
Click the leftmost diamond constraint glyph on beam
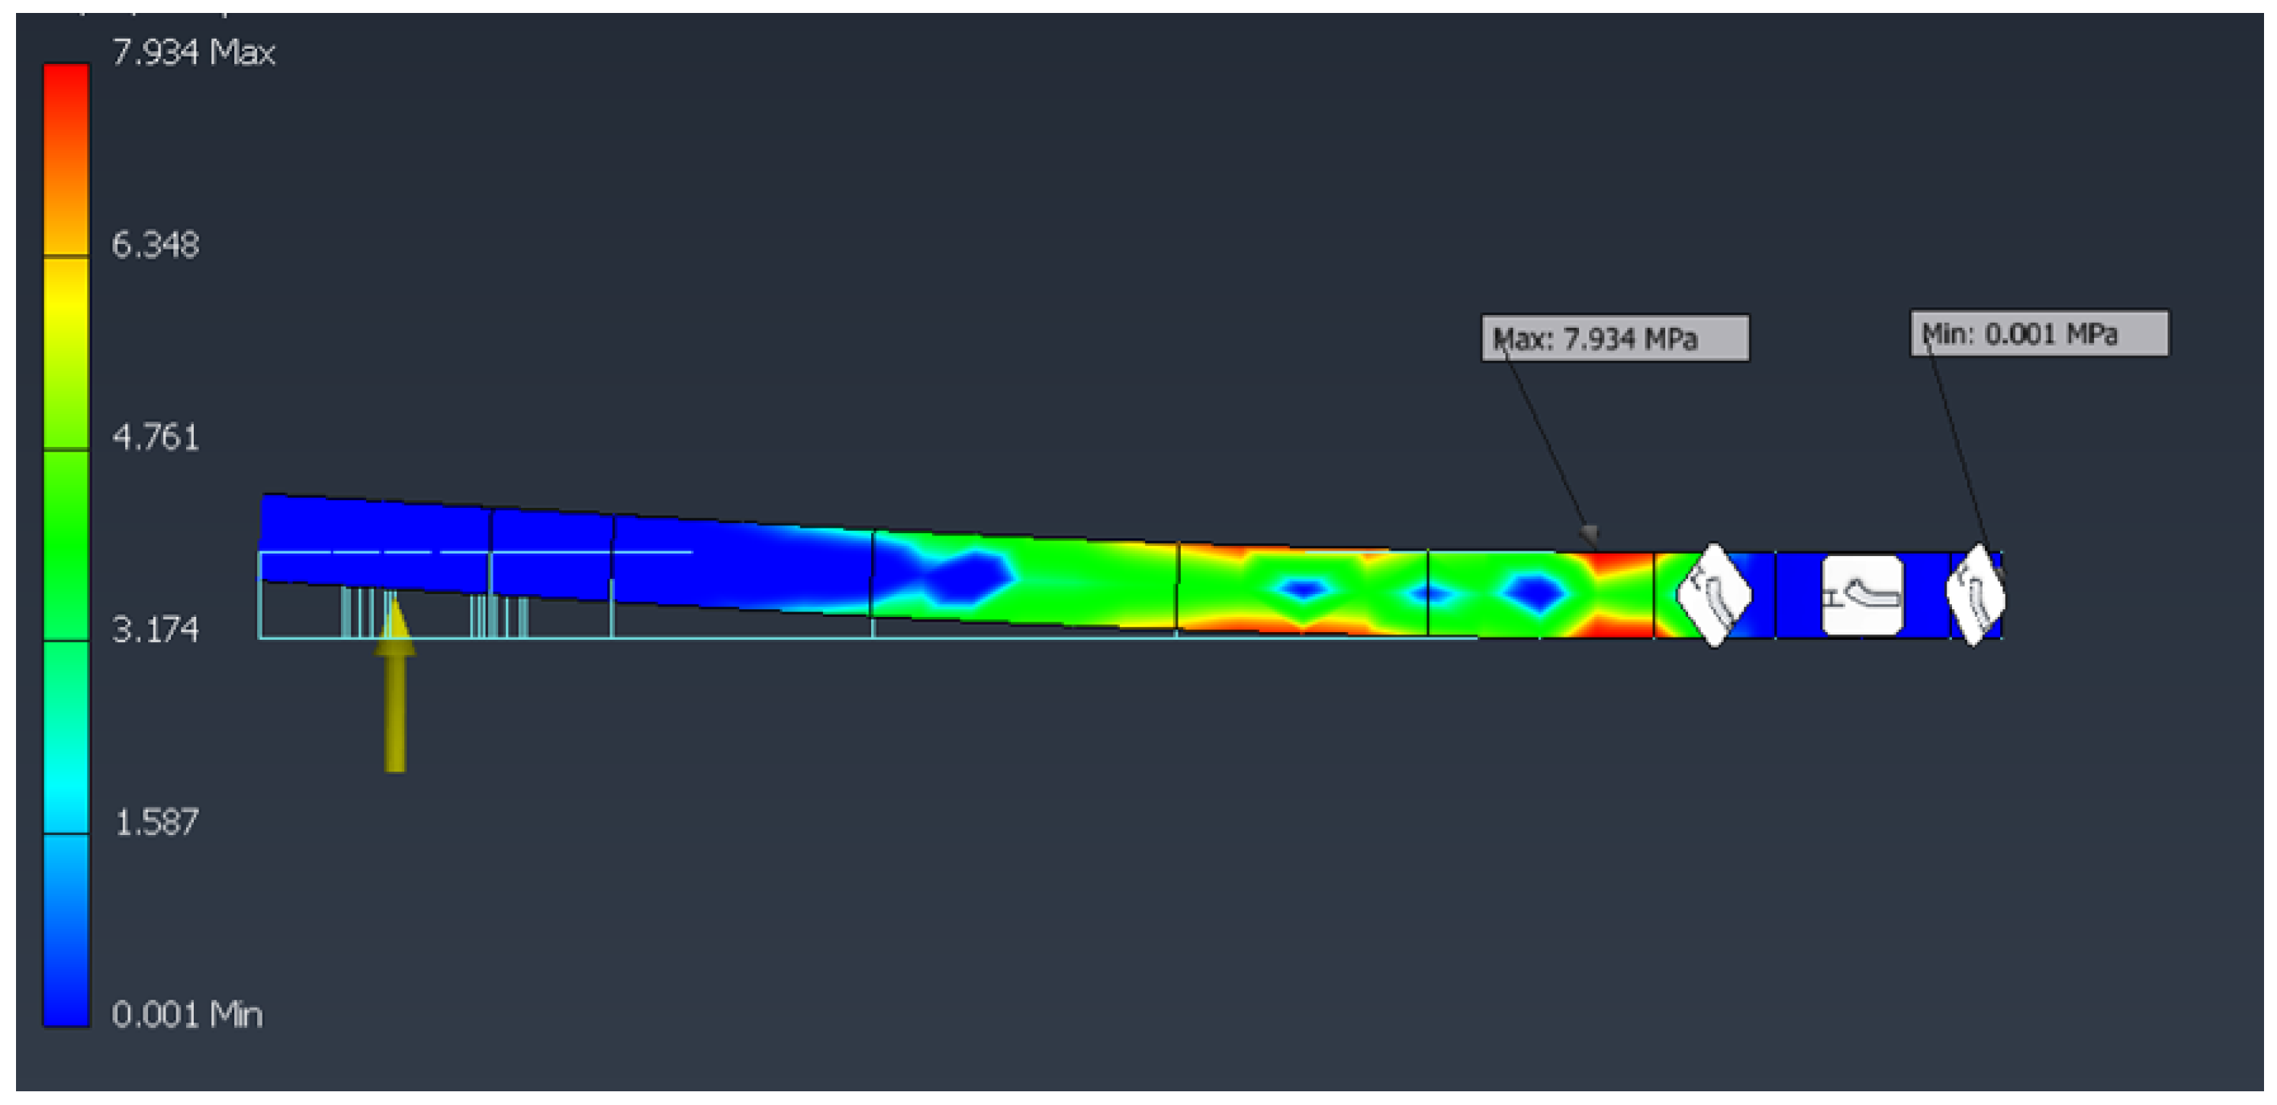click(1713, 595)
